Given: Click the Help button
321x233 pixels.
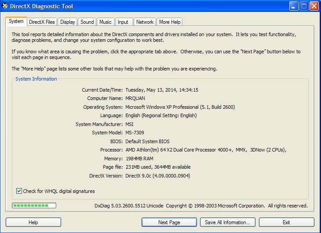Looking at the screenshot, I should click(x=33, y=222).
